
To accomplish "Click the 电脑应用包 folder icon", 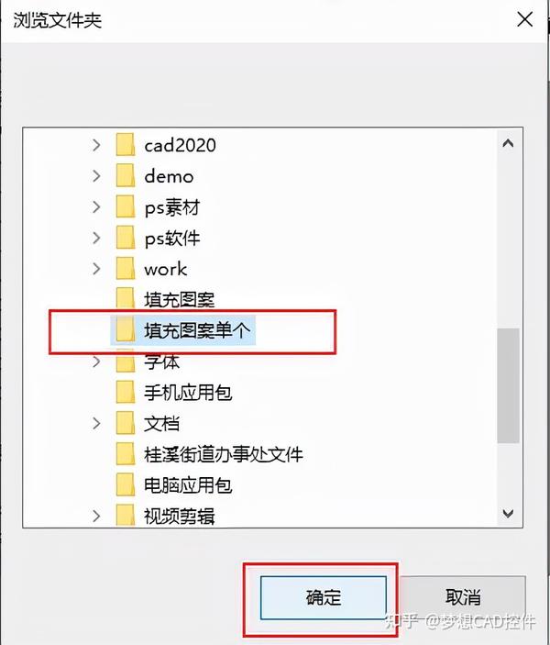I will [x=125, y=485].
